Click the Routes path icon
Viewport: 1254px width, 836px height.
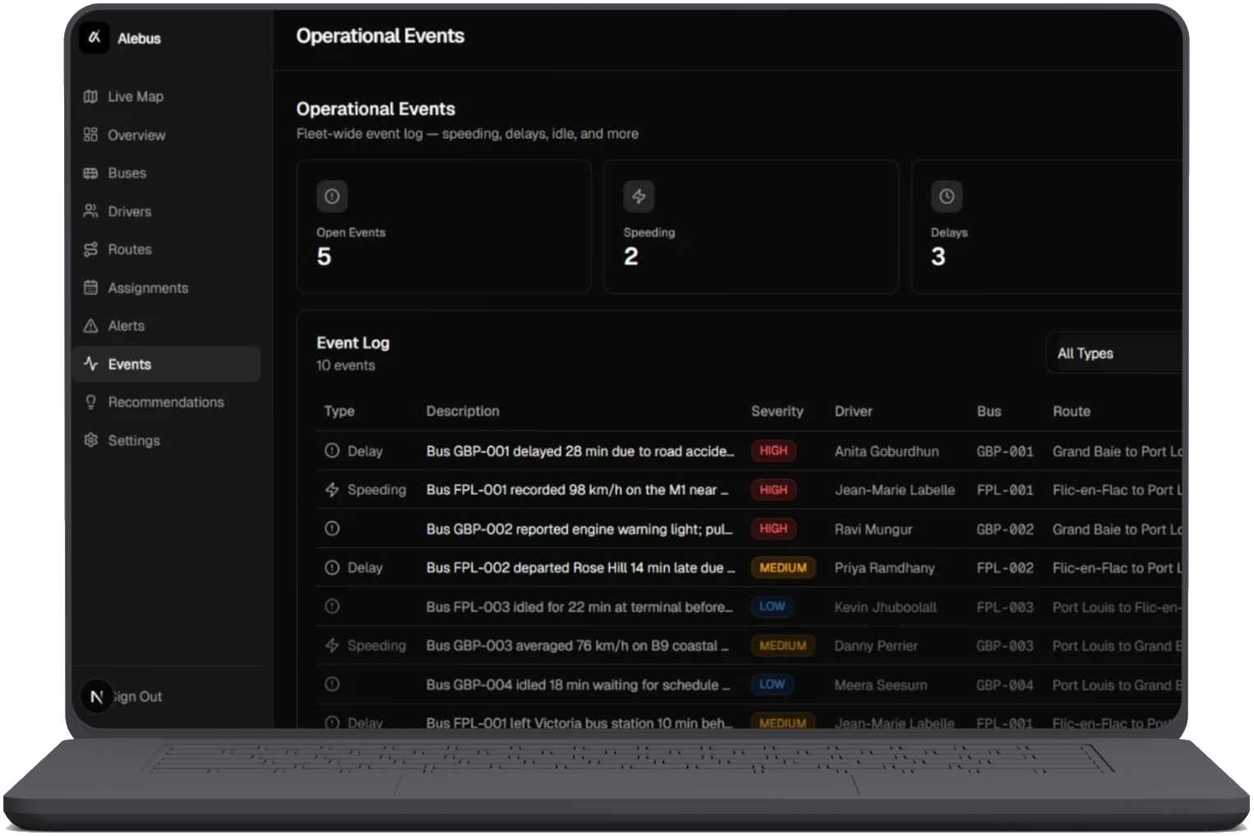(90, 250)
